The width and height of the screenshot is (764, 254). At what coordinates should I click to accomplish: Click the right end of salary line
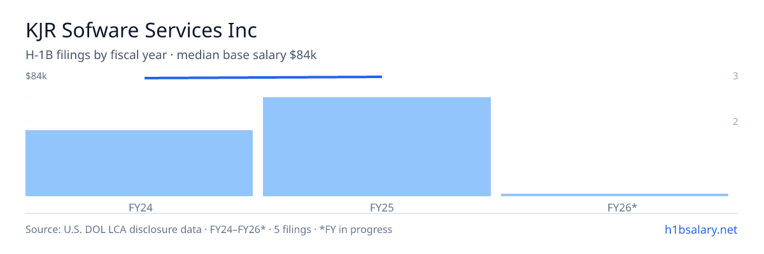381,76
